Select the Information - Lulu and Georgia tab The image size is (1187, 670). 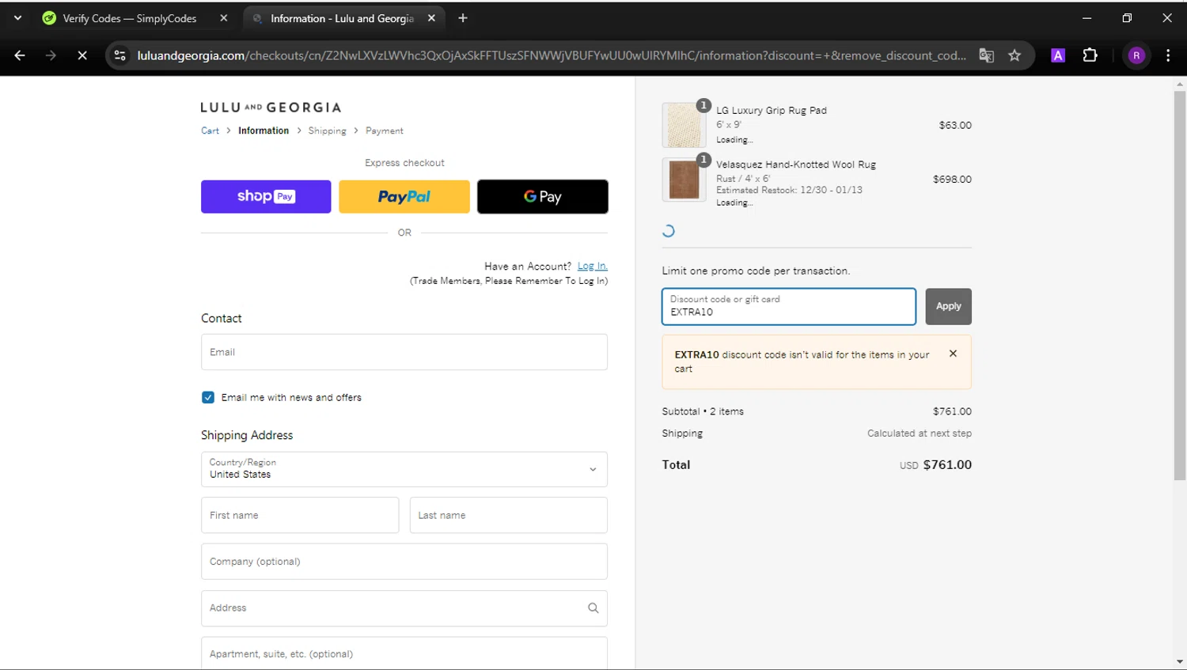pyautogui.click(x=342, y=18)
